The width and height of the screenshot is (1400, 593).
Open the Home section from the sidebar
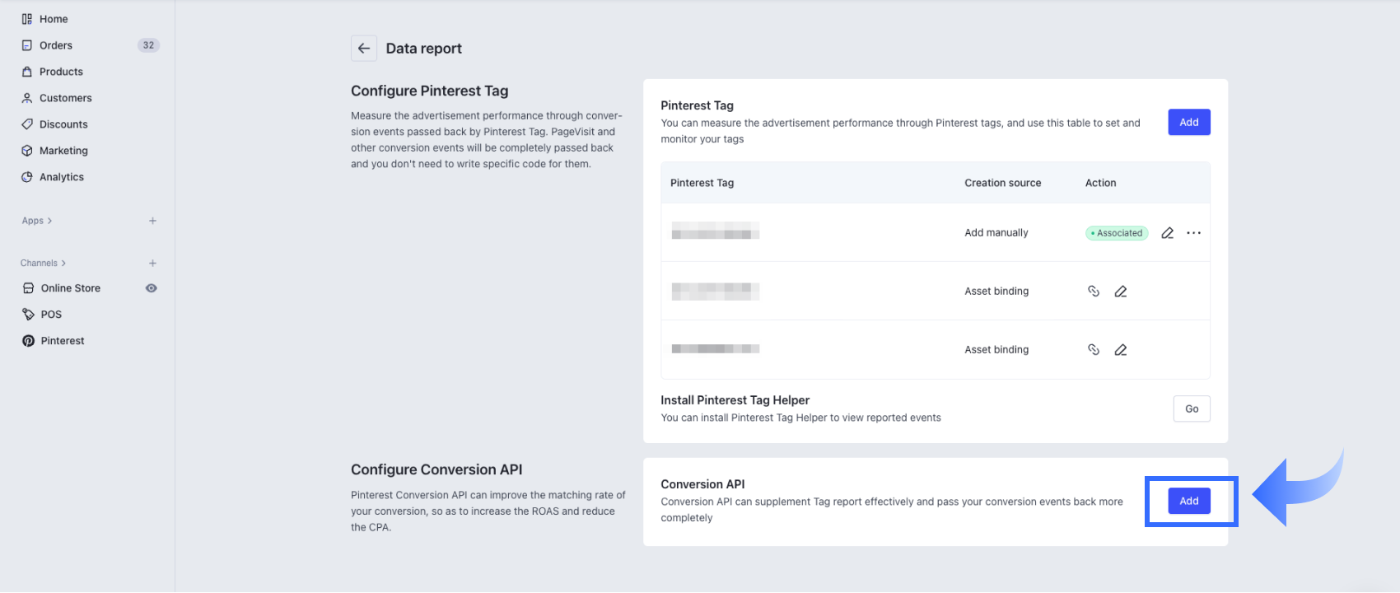click(x=54, y=18)
